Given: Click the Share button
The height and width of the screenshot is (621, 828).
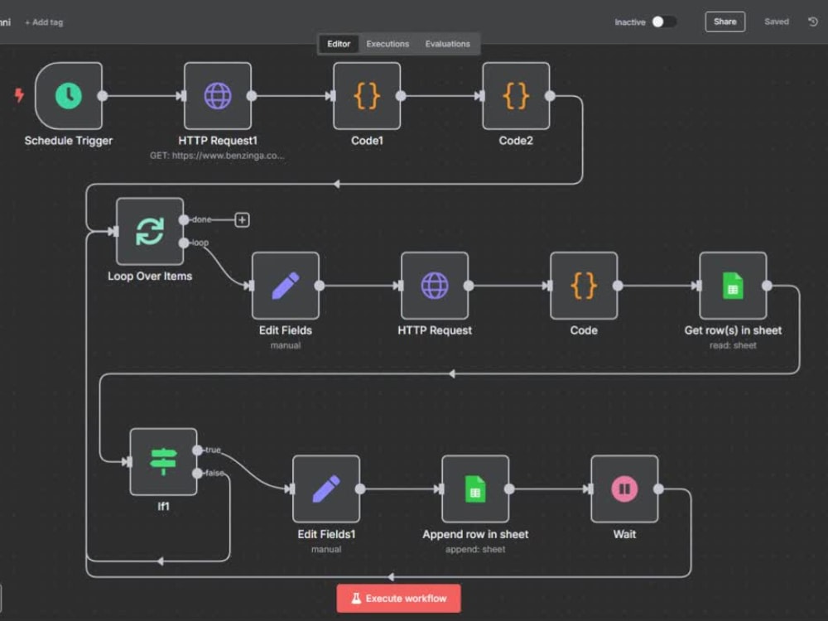Looking at the screenshot, I should tap(725, 22).
